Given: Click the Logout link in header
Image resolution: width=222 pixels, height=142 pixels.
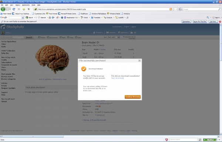Looking at the screenshot, I should [x=133, y=27].
